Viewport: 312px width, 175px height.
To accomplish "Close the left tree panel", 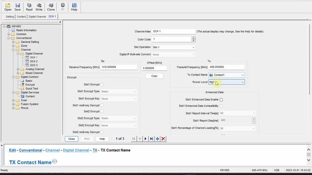I will pos(60,22).
